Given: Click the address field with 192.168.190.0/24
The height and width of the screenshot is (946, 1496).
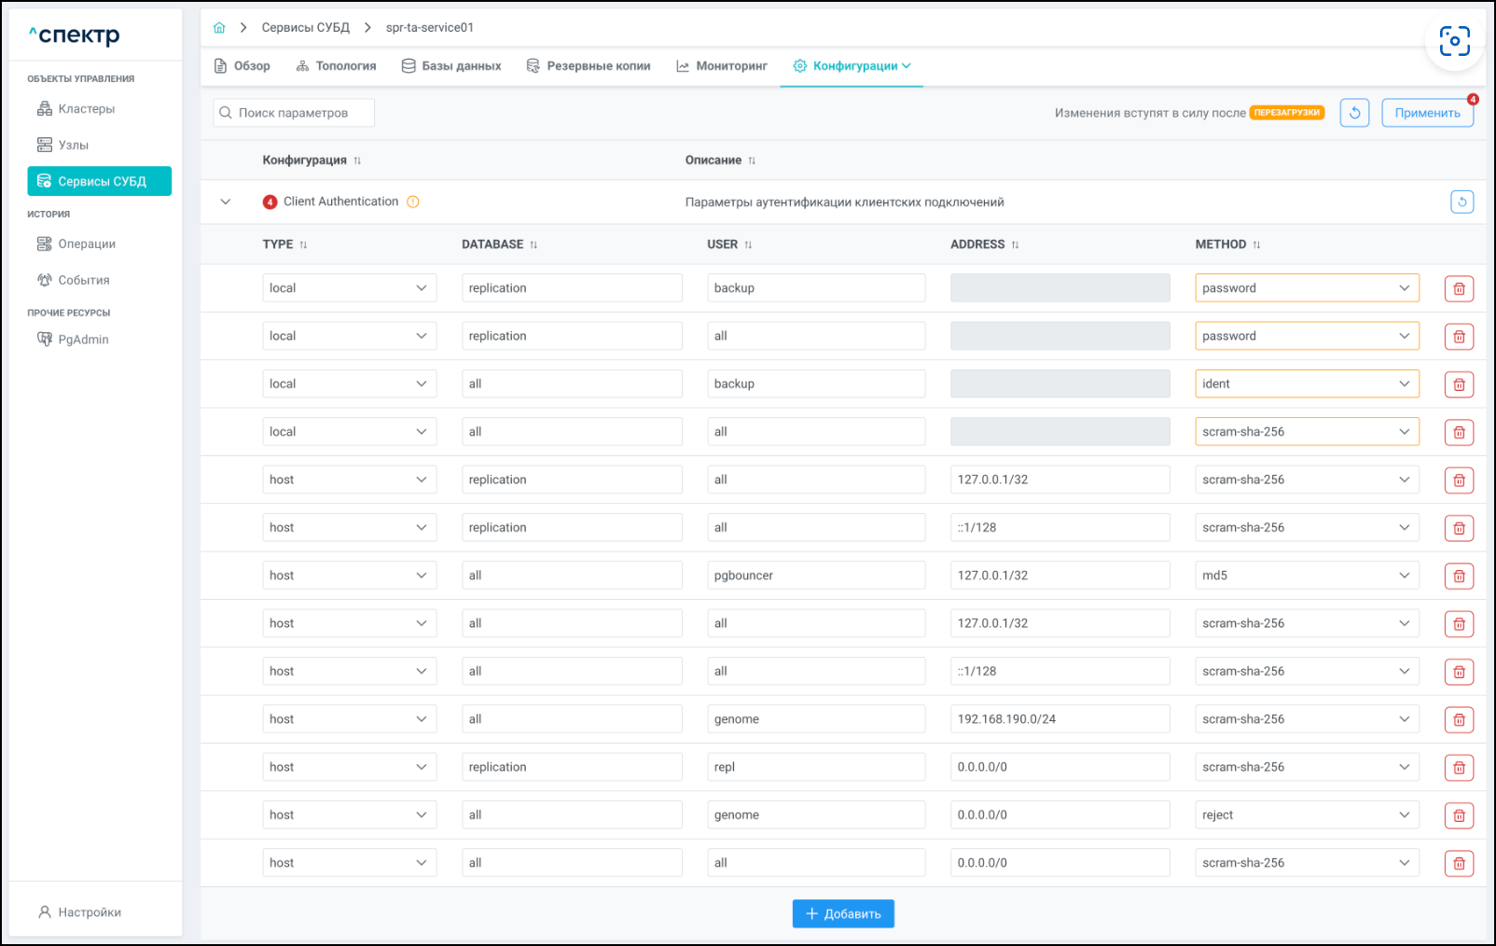Looking at the screenshot, I should tap(1060, 719).
